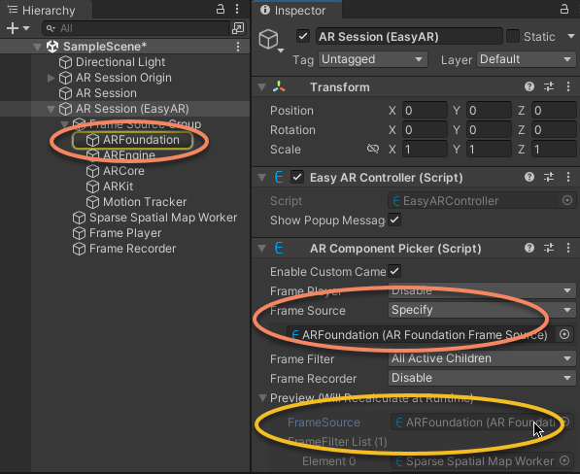Click Position X field
This screenshot has height=474, width=580.
pos(425,111)
